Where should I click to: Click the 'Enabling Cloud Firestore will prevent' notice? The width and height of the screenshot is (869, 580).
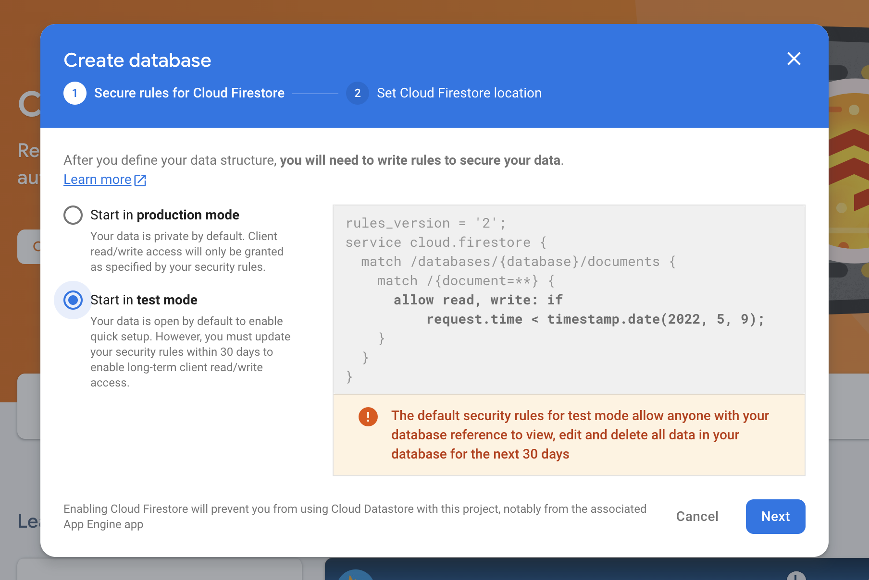(x=355, y=517)
